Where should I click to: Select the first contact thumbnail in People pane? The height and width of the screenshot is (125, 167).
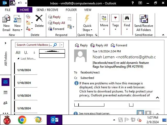(140, 113)
